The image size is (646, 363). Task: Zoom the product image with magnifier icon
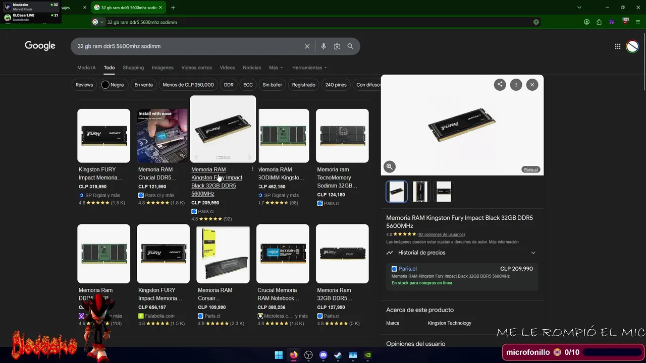(389, 166)
